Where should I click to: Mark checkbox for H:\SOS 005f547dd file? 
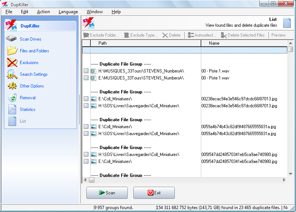pos(86,155)
